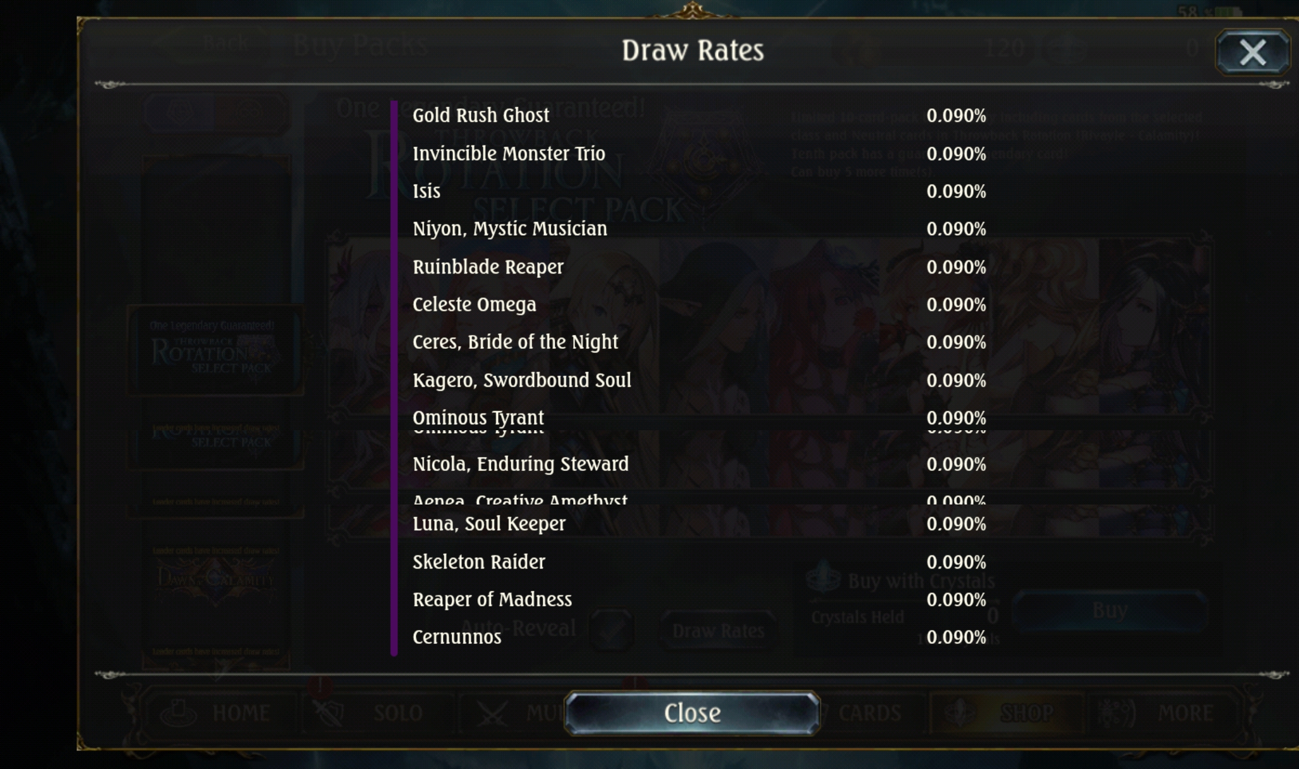Screen dimensions: 1299x769
Task: Select the Invincible Monster Trio row
Action: 699,154
